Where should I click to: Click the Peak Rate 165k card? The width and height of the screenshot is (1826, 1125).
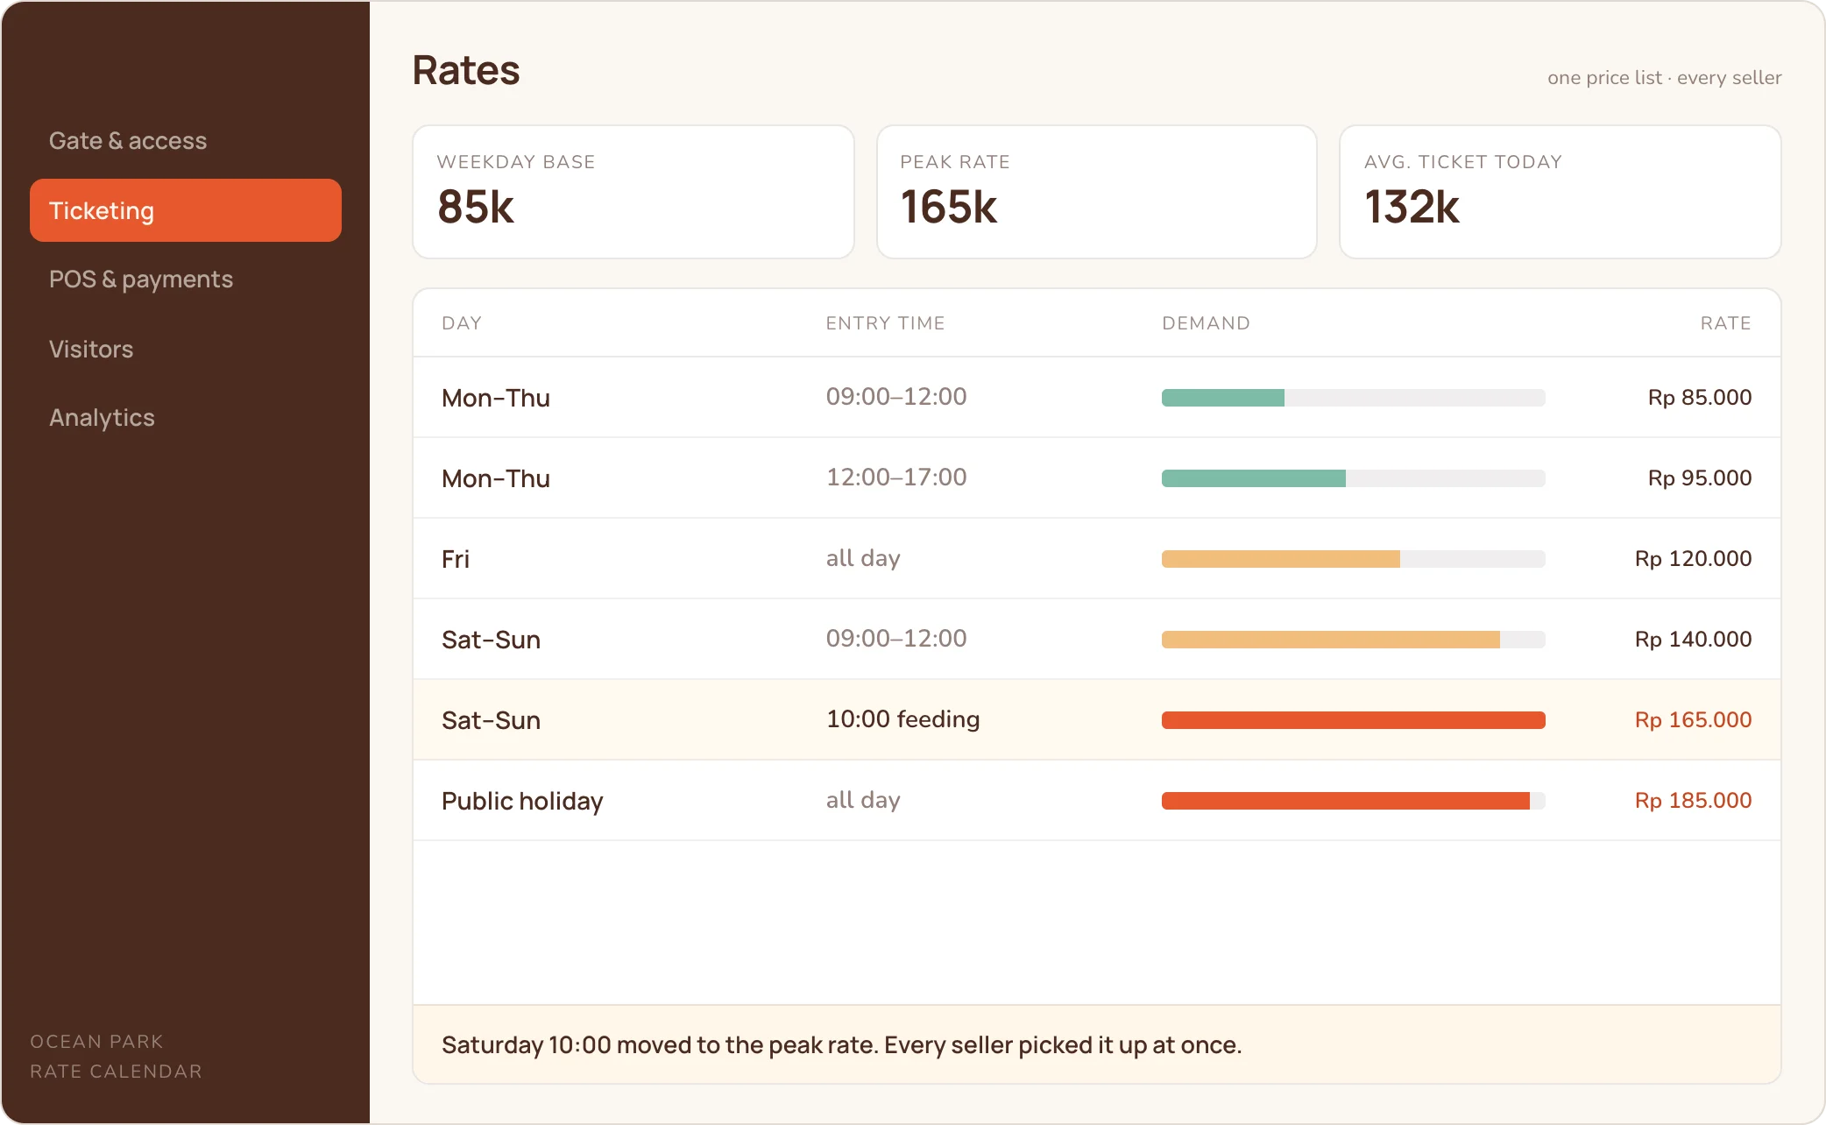pyautogui.click(x=1096, y=192)
